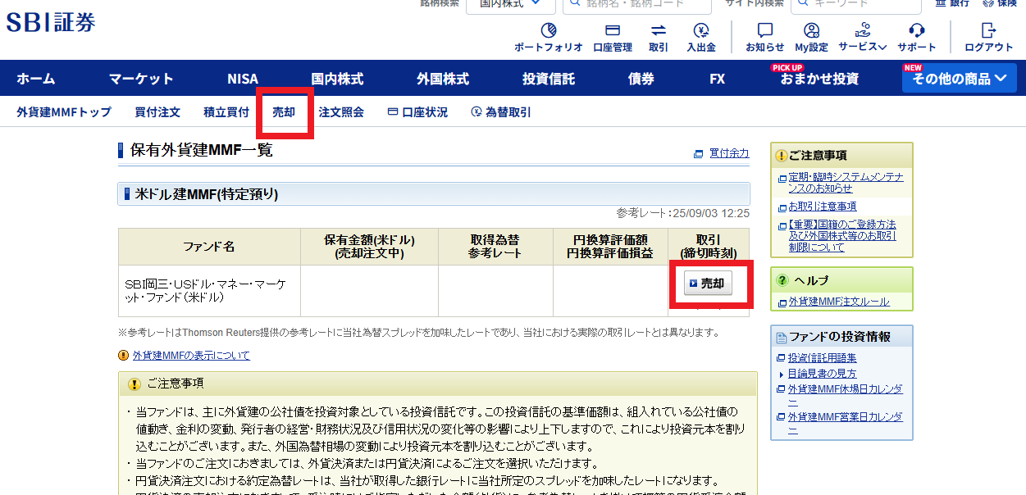Open the お知らせ notifications icon
The width and height of the screenshot is (1026, 495).
[765, 38]
